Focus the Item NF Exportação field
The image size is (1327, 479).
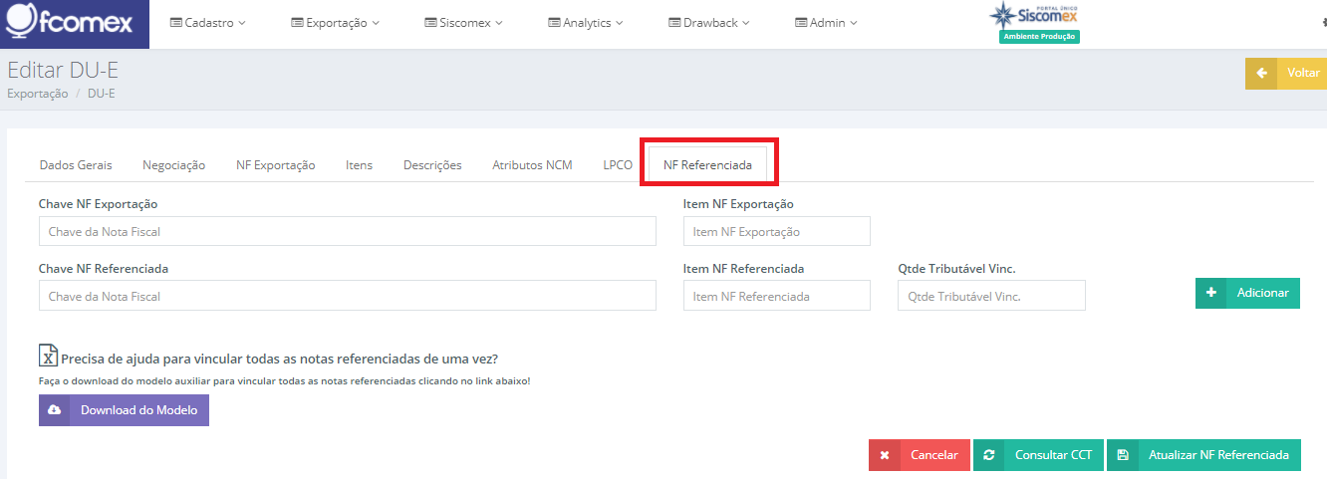(777, 231)
